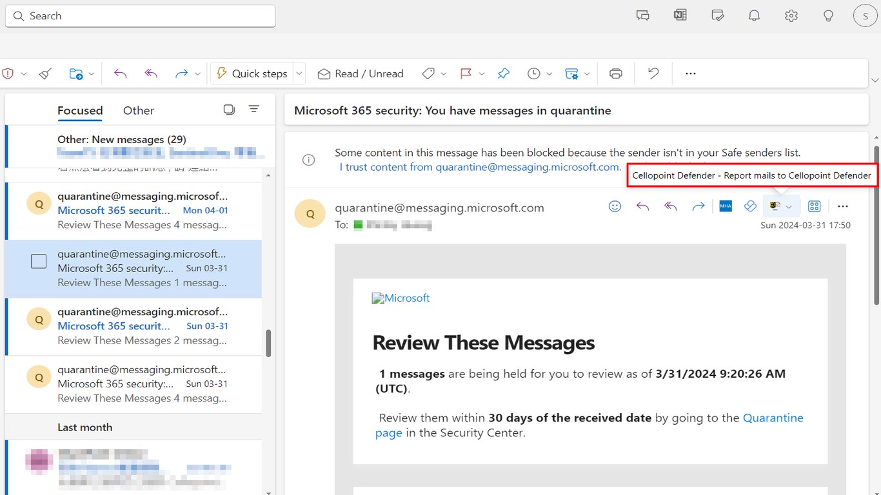Click the Sweep broom icon

pyautogui.click(x=45, y=73)
